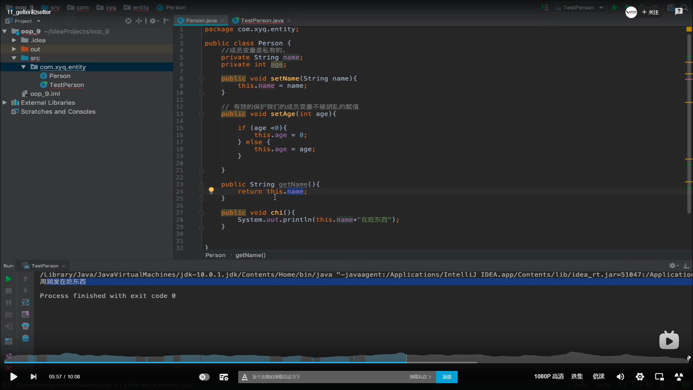Click the volume speaker icon
693x390 pixels.
click(x=620, y=377)
